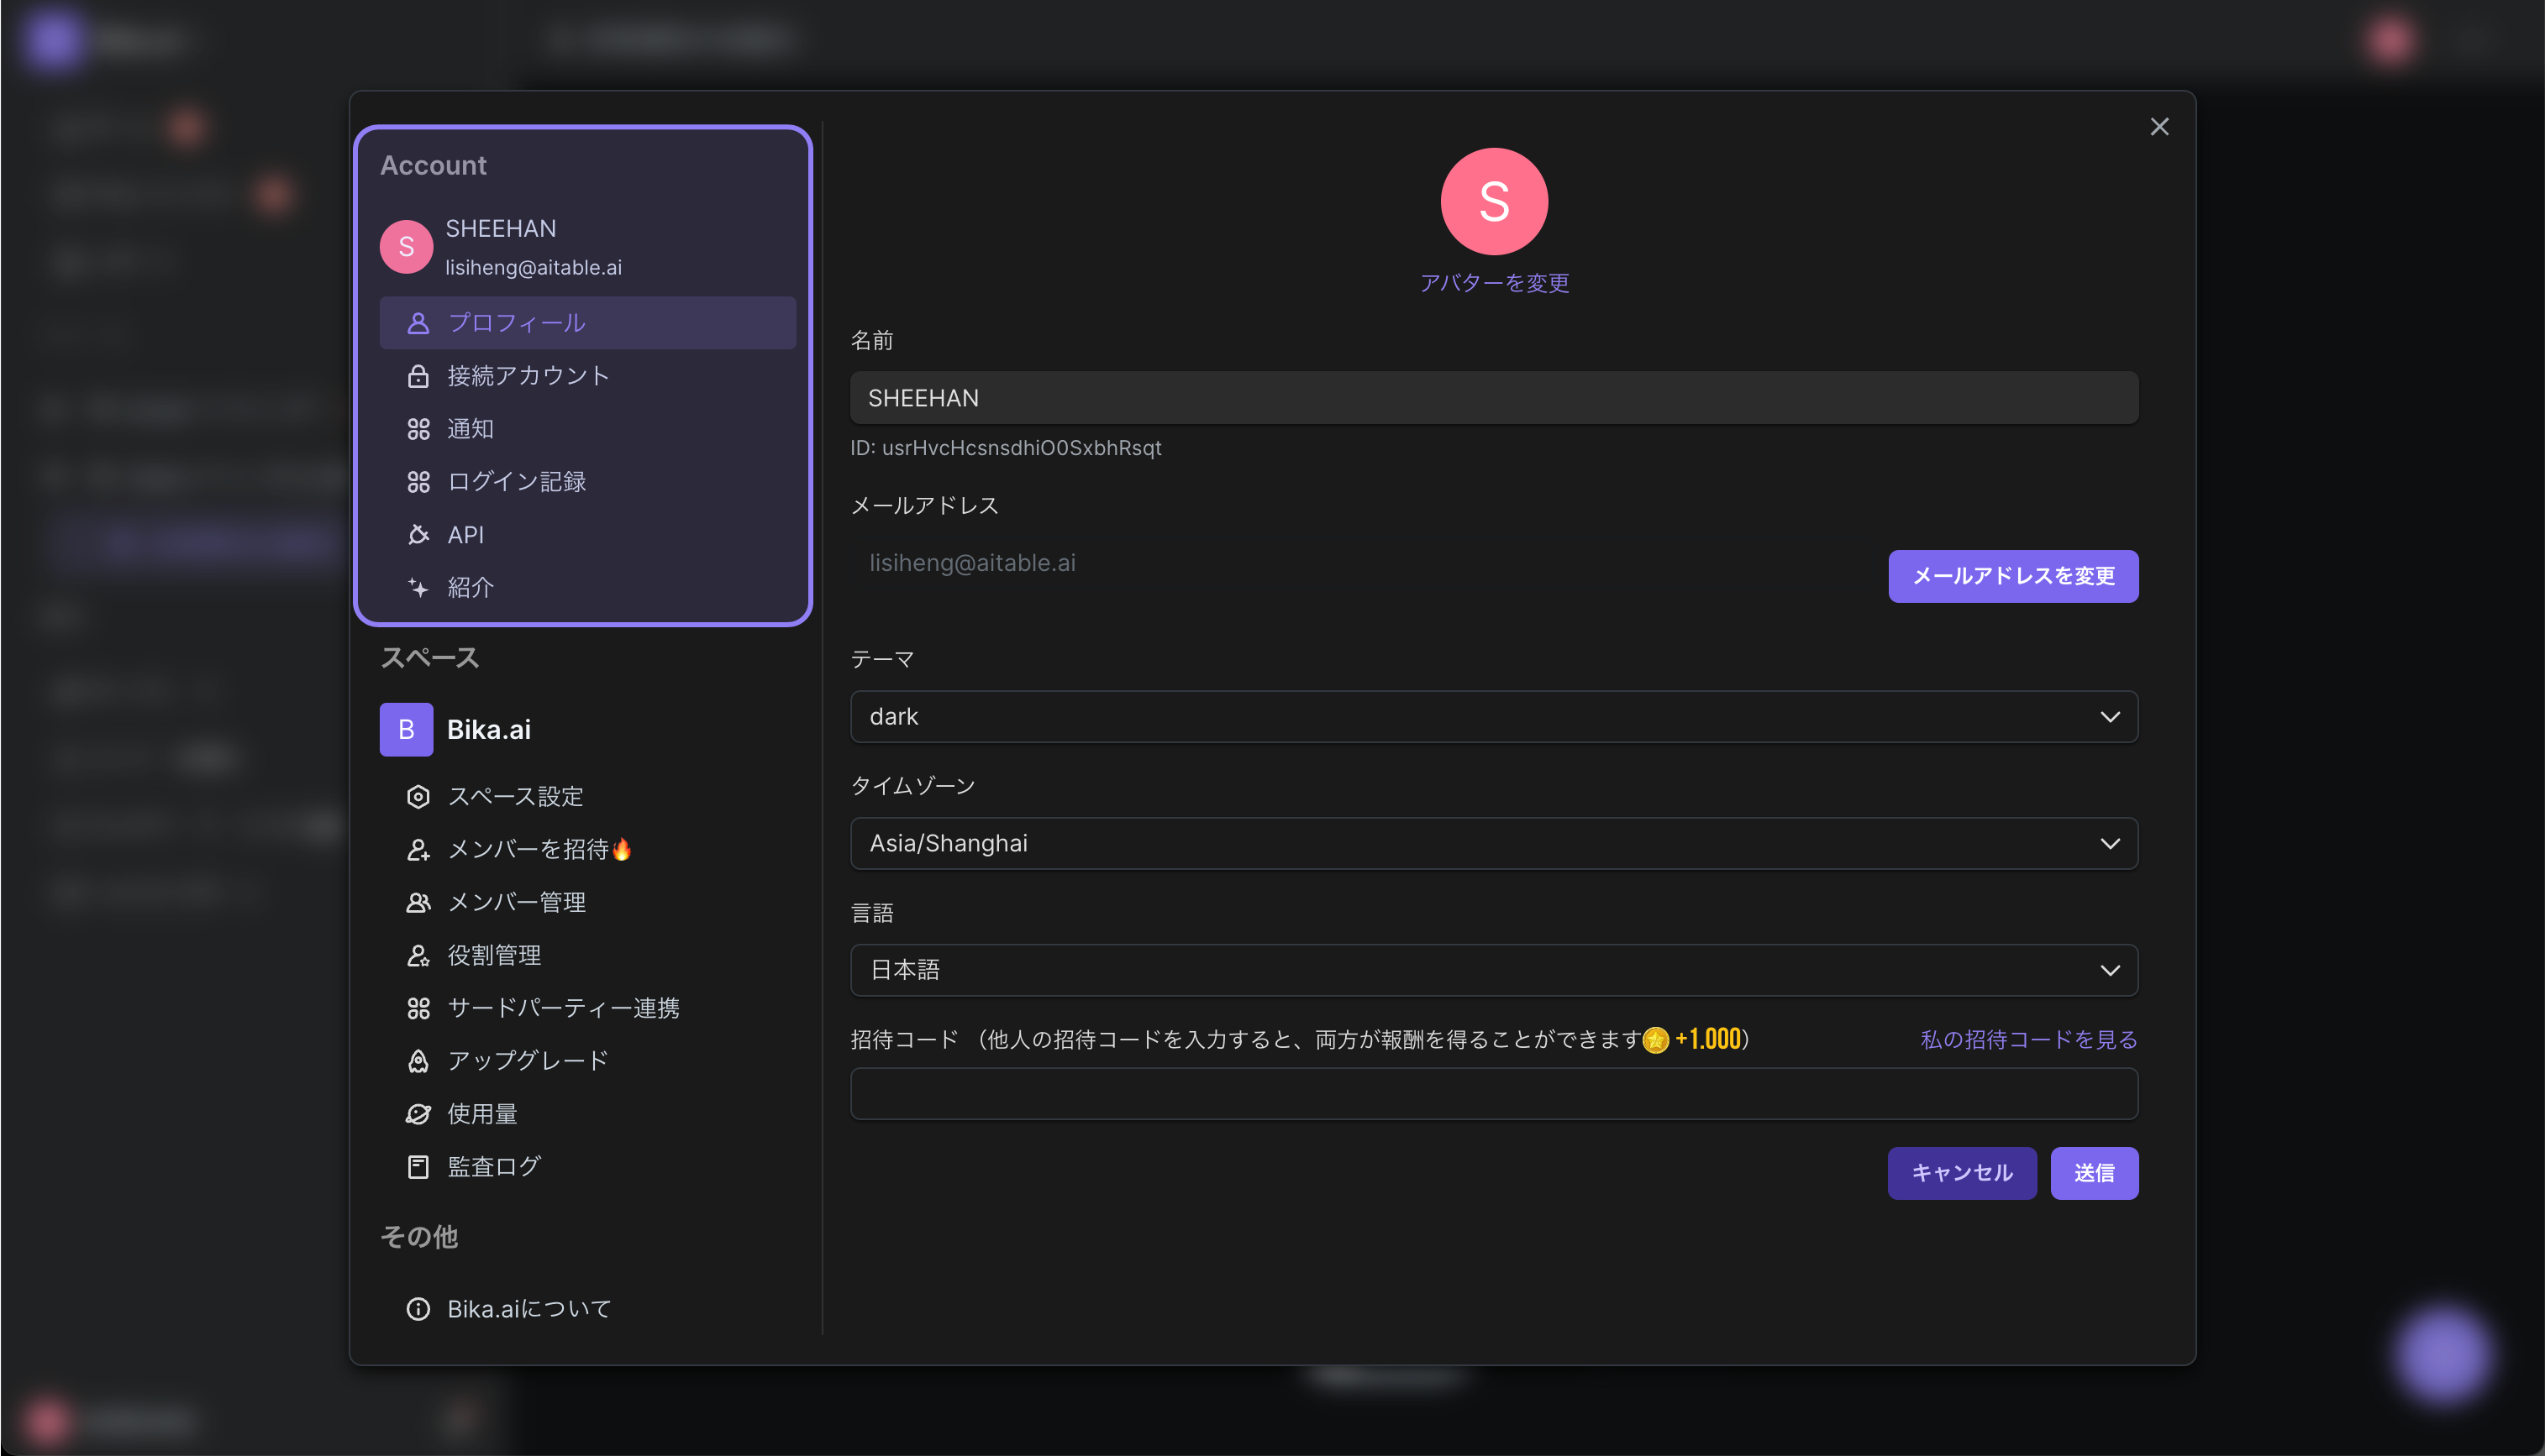Click the grid icon beside ログイン記録

click(418, 482)
